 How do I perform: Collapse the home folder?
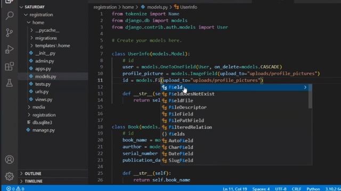pyautogui.click(x=29, y=22)
